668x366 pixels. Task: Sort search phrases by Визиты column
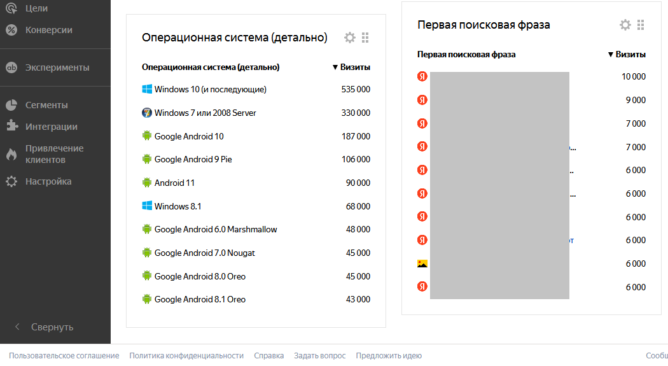click(x=627, y=55)
